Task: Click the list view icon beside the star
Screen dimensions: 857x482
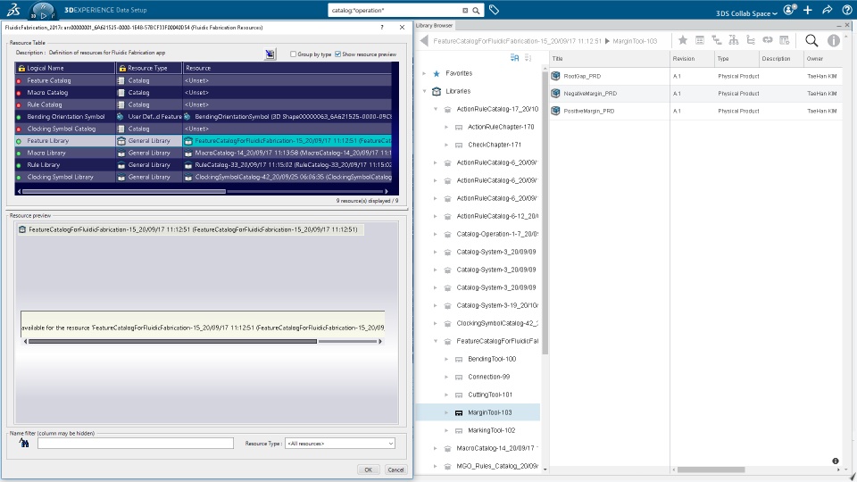Action: coord(700,40)
